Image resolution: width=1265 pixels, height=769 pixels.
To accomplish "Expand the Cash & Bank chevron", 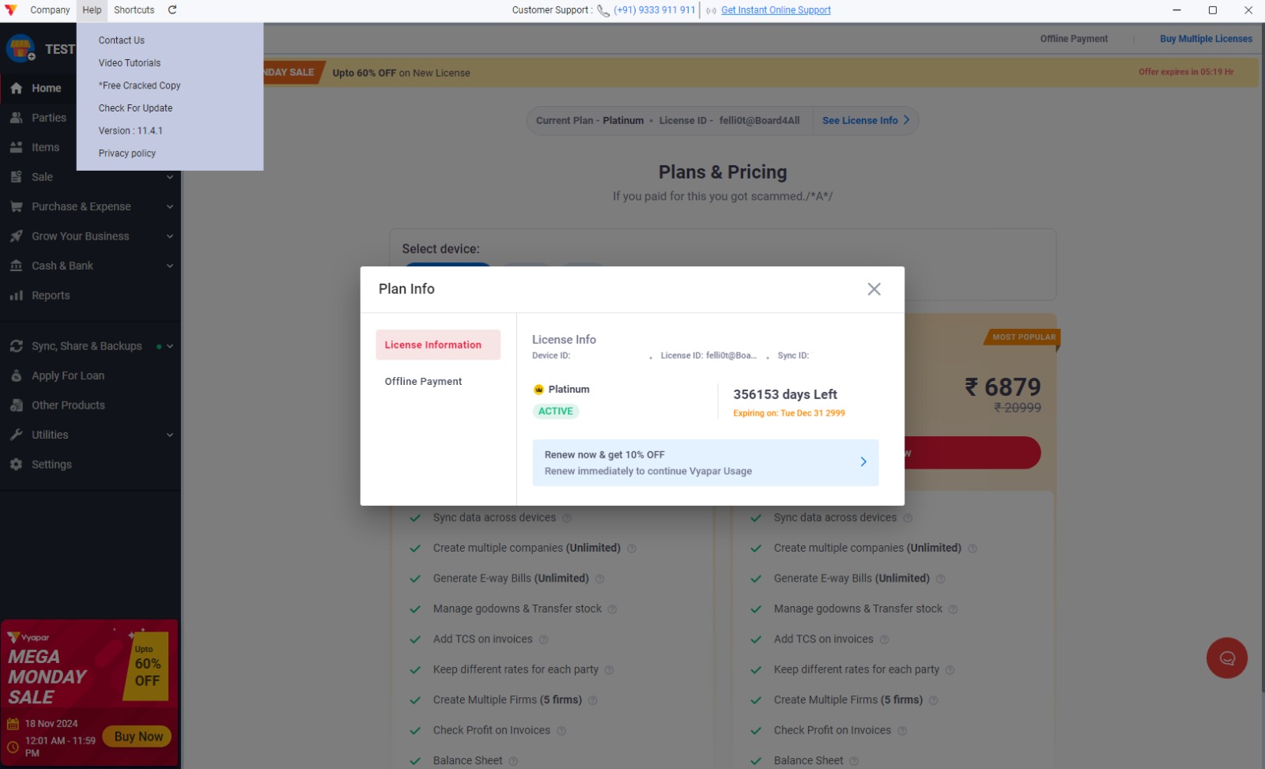I will [170, 266].
